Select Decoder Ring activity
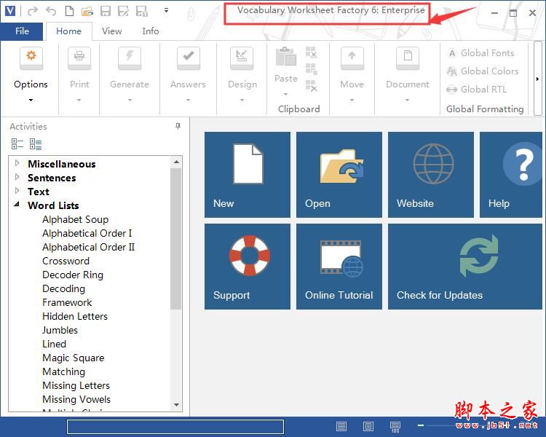Image resolution: width=546 pixels, height=437 pixels. (x=73, y=275)
